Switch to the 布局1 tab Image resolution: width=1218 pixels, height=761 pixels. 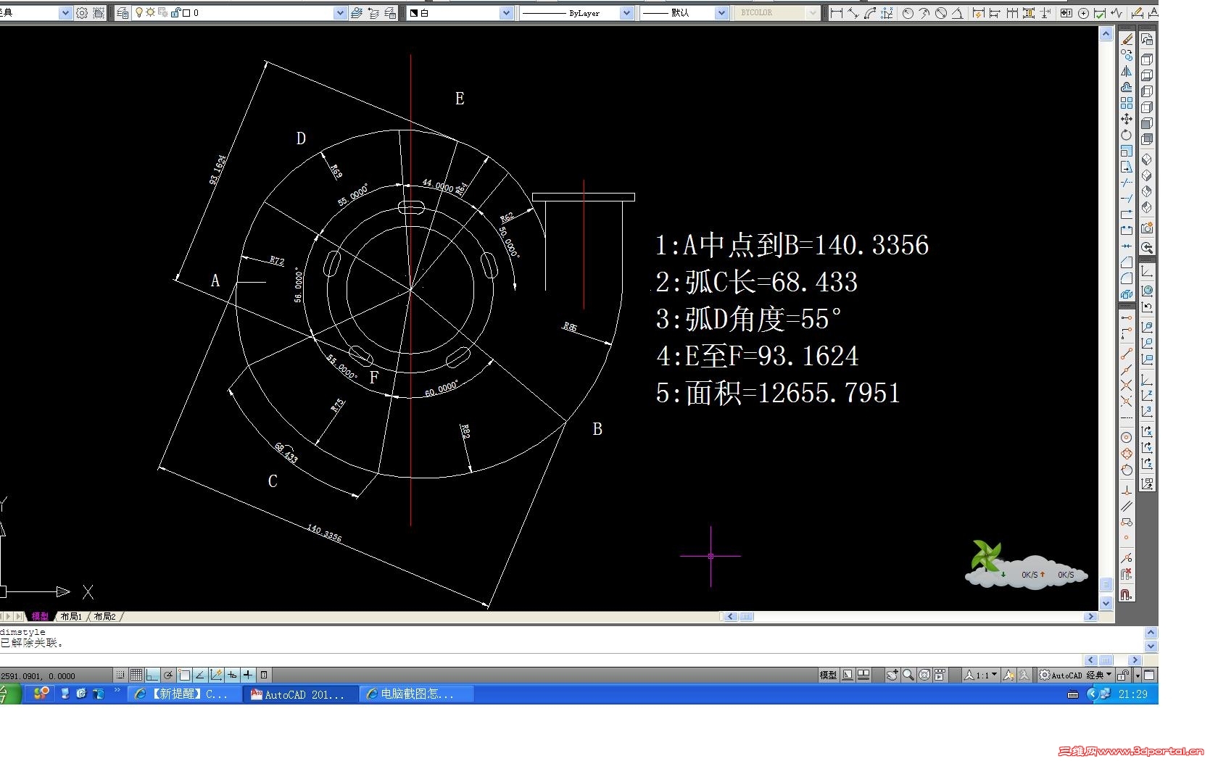[71, 617]
